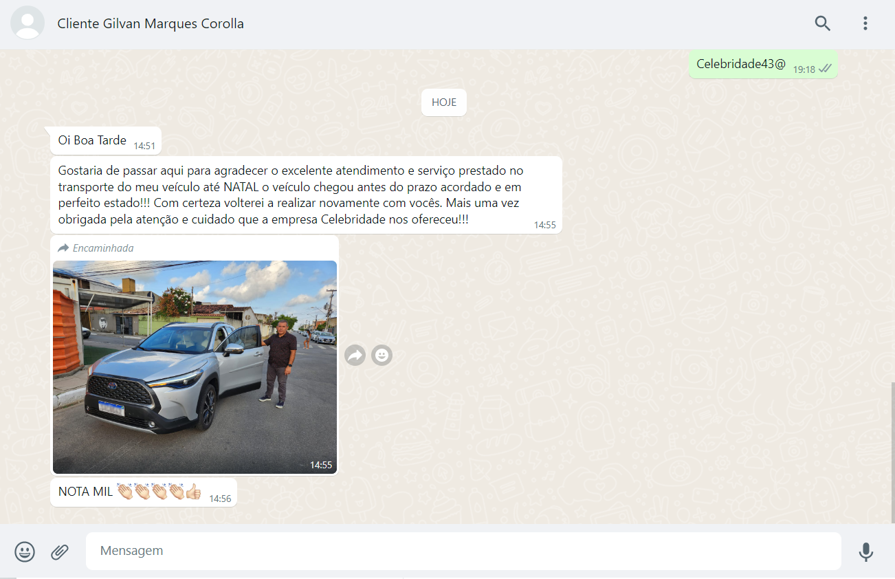This screenshot has width=895, height=579.
Task: Search within the chat using magnifier icon
Action: [822, 23]
